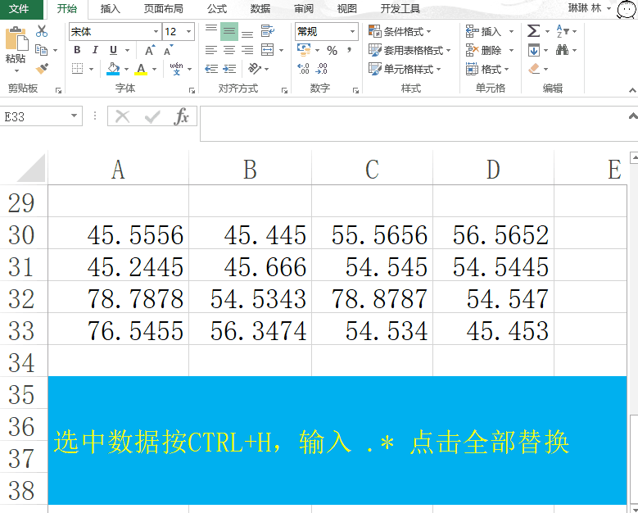
Task: Click the Clear eraser icon
Action: tap(534, 68)
